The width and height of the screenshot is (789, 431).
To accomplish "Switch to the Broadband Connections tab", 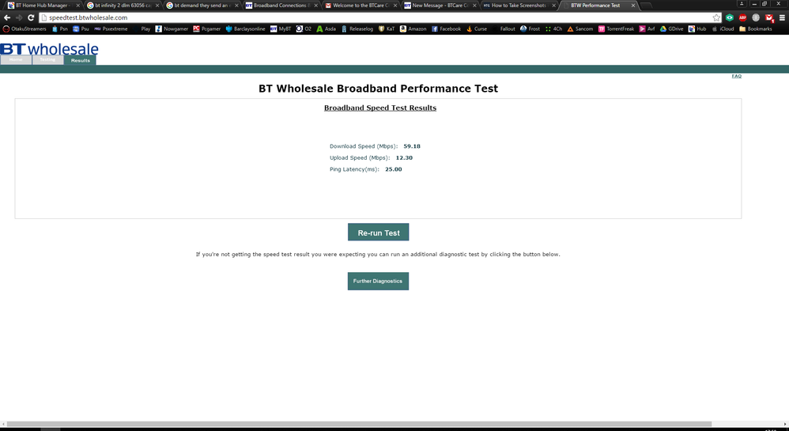I will click(281, 6).
